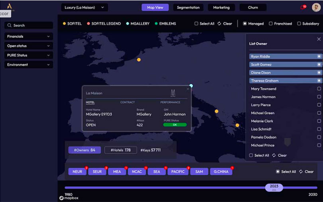Click the #Hotels 178 button
323x202 pixels.
click(x=121, y=150)
